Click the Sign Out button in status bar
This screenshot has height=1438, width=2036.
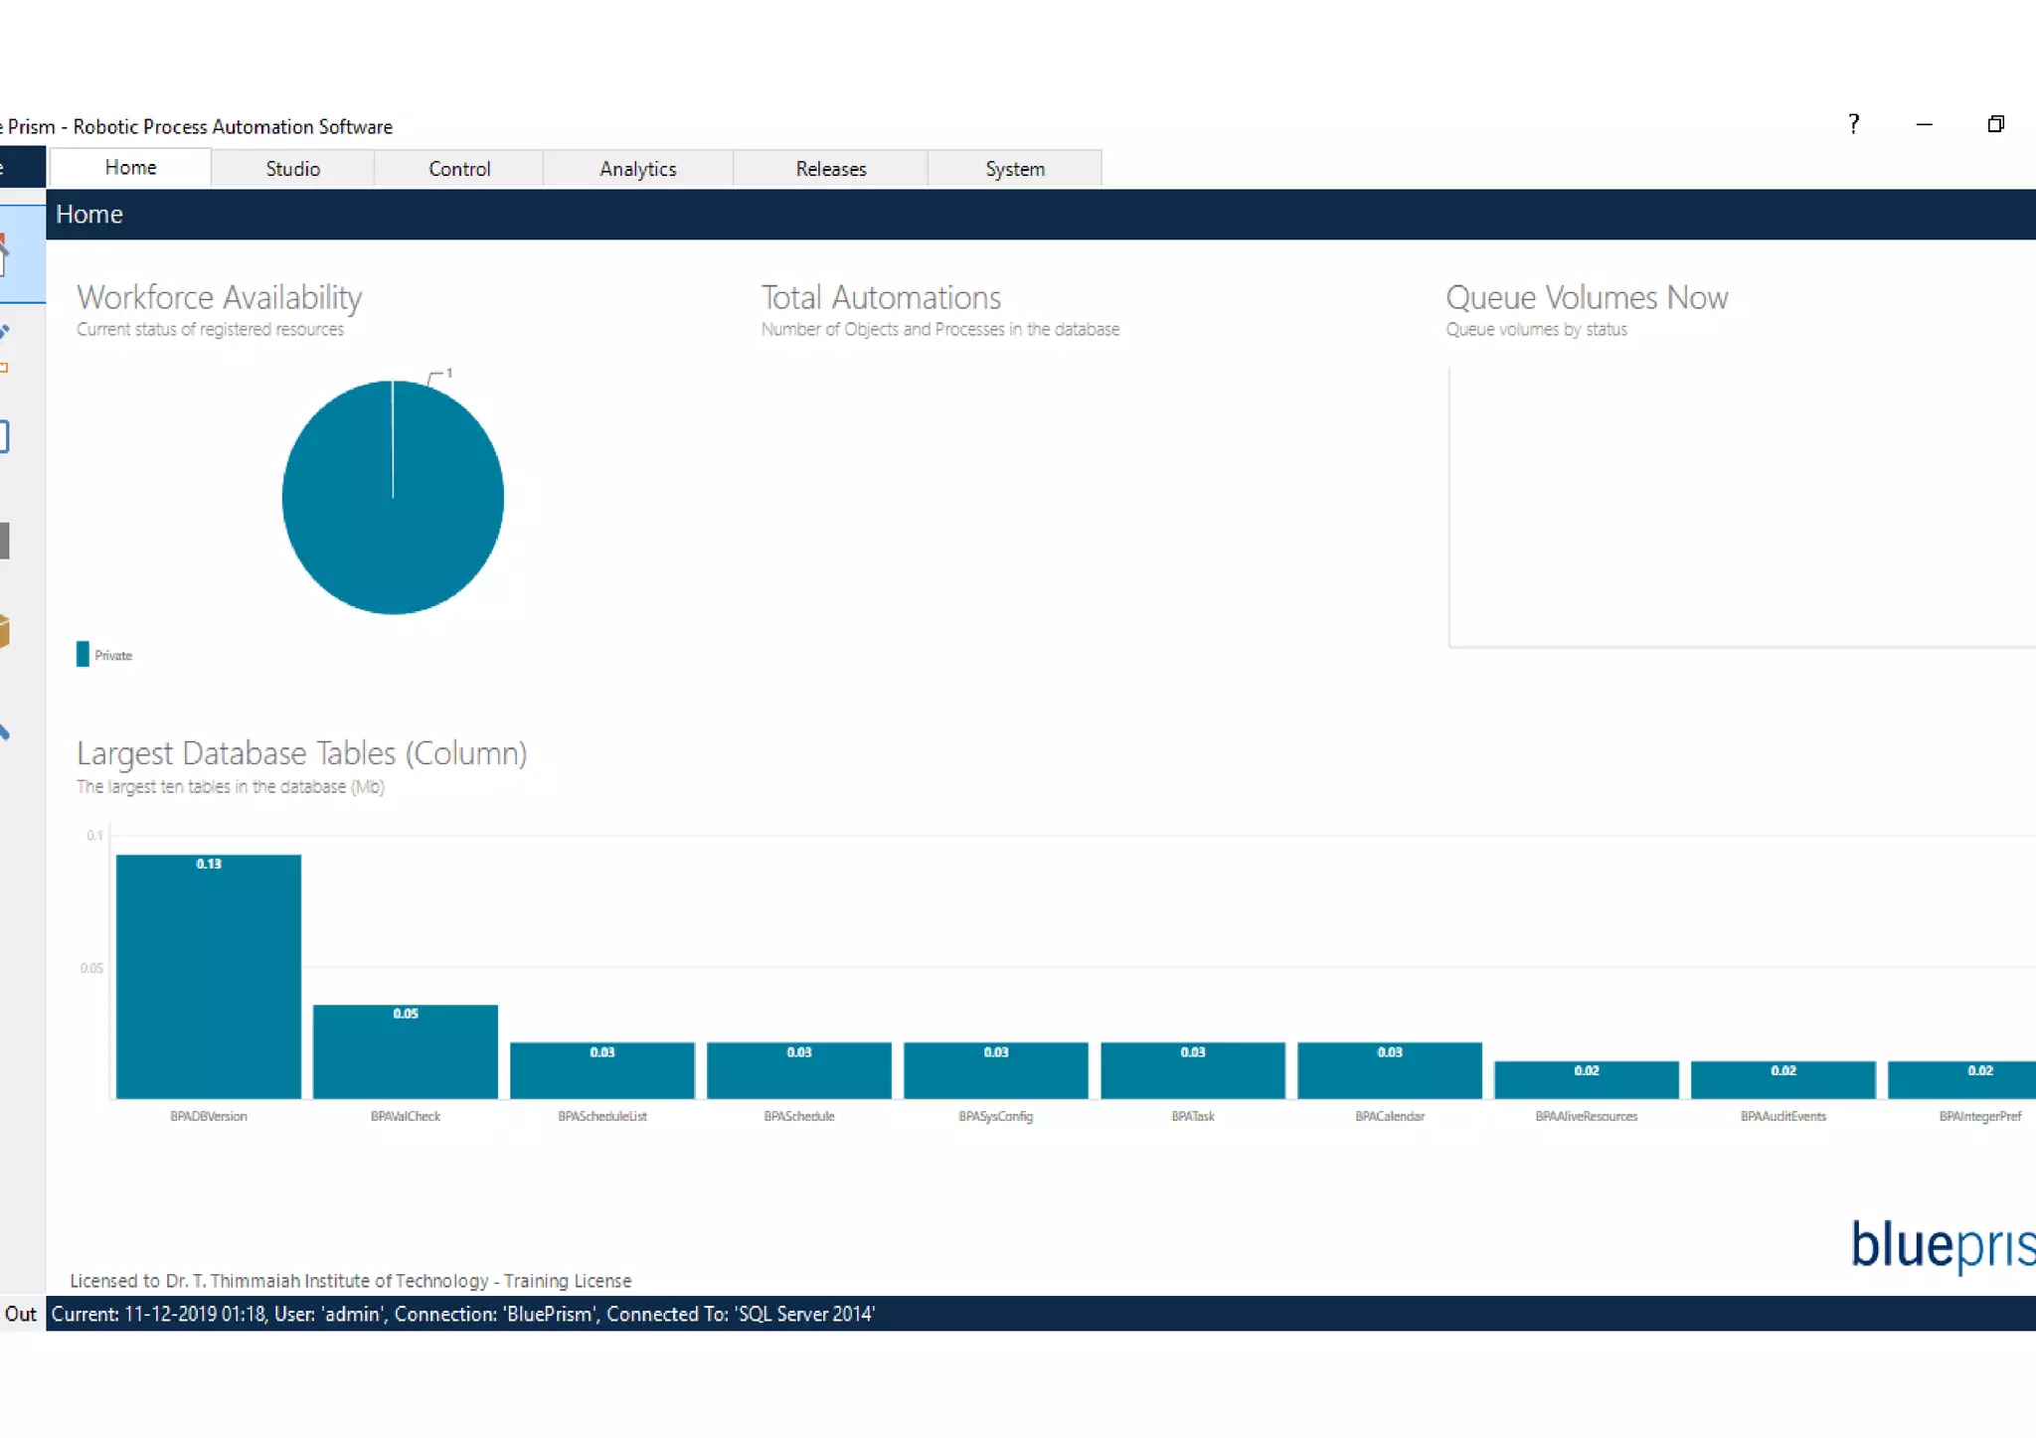point(20,1314)
